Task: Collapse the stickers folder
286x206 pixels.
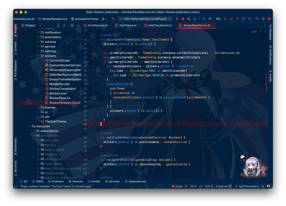Action: [38, 56]
